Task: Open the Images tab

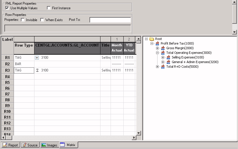Action: (50, 145)
